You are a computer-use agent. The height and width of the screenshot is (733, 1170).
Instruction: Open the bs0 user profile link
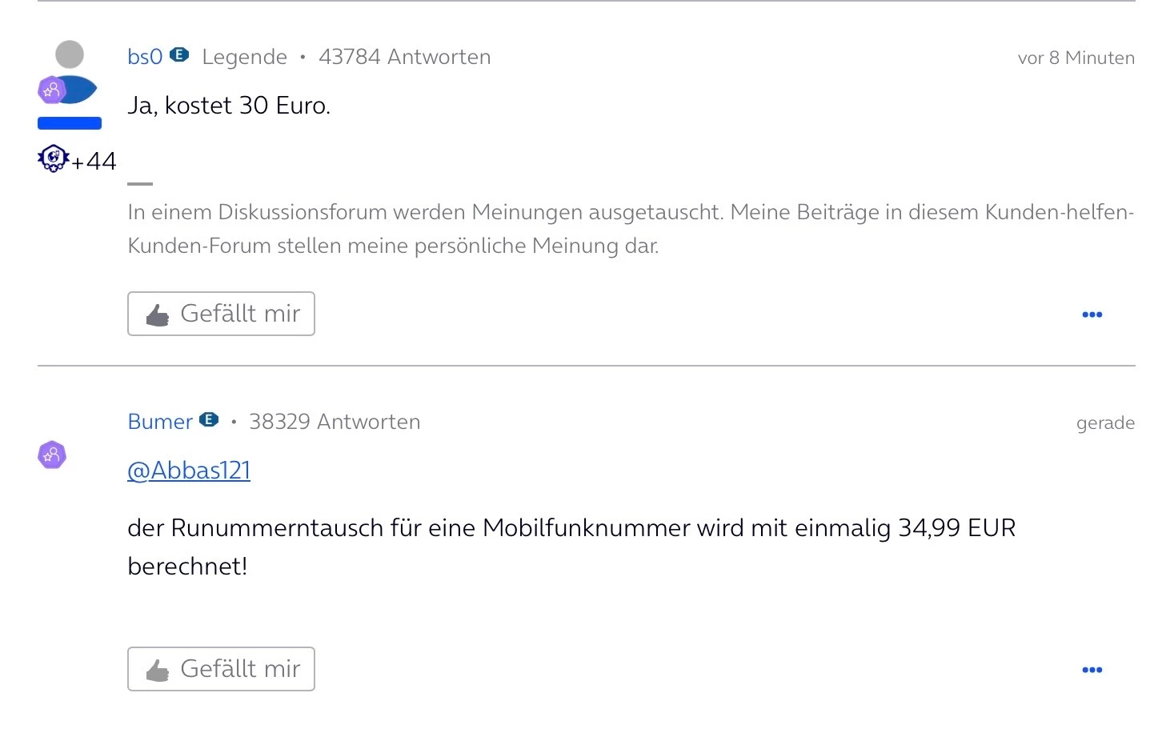145,57
